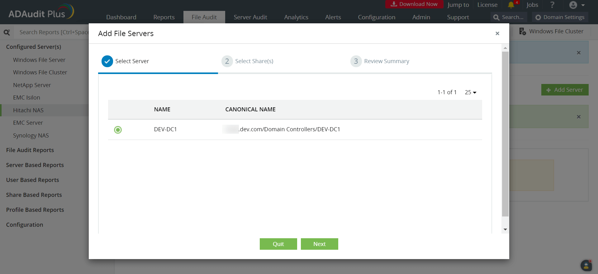Click the Add Server button
Viewport: 598px width, 274px height.
565,90
